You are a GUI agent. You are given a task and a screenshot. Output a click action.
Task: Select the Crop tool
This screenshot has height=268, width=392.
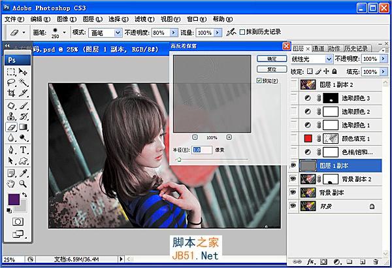(x=11, y=93)
